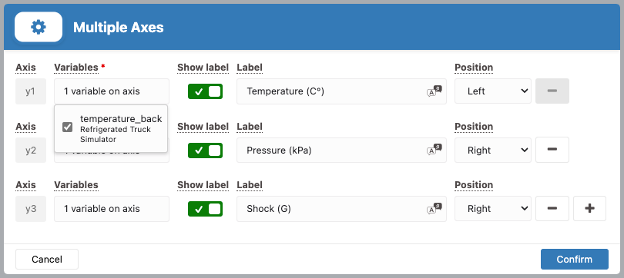
Task: Click the Confirm button
Action: click(x=574, y=259)
